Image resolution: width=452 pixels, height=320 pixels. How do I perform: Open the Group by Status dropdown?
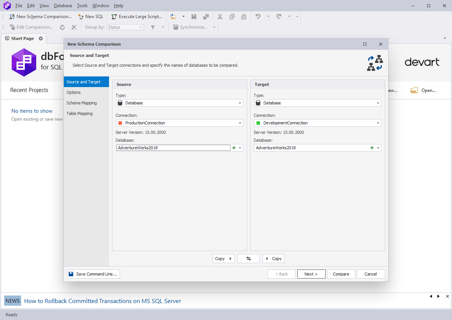pos(125,27)
